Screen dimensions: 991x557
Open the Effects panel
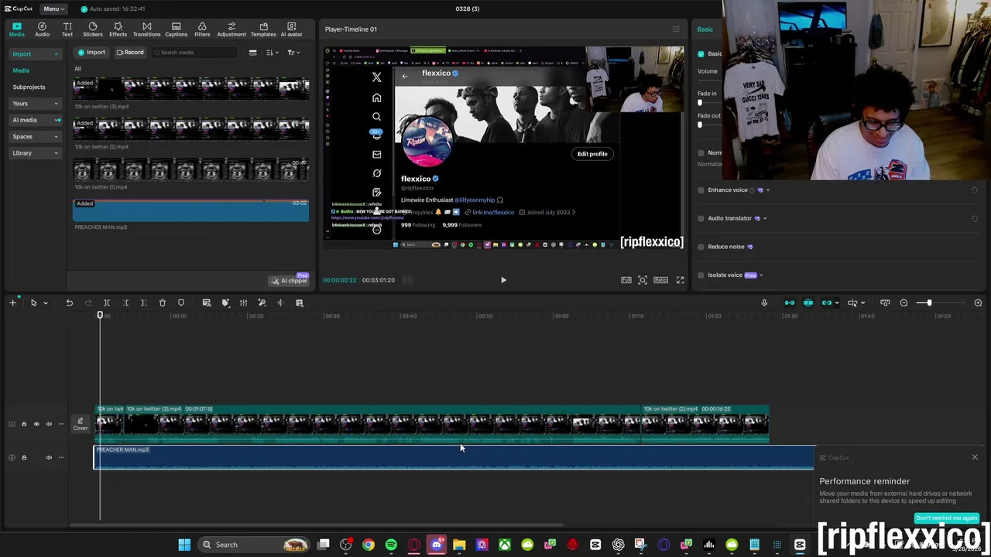click(x=118, y=29)
